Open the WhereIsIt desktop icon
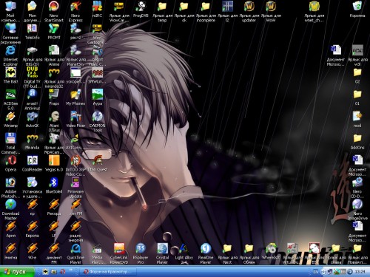The width and height of the screenshot is (370, 277). [x=271, y=249]
